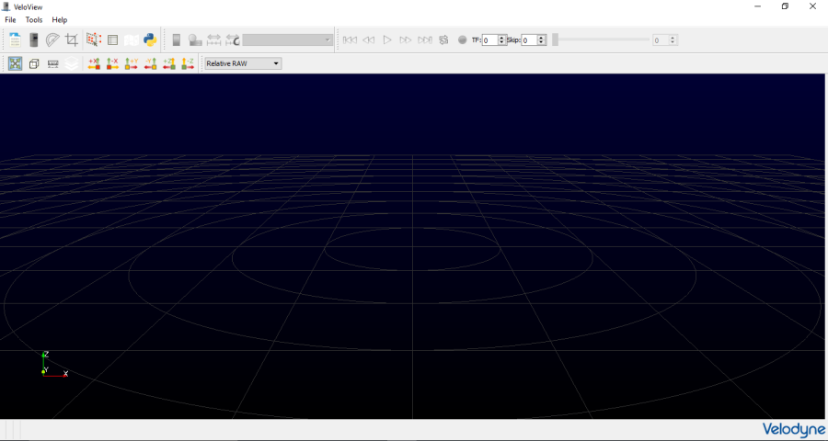Set view direction to +Z
The image size is (828, 441).
click(169, 63)
